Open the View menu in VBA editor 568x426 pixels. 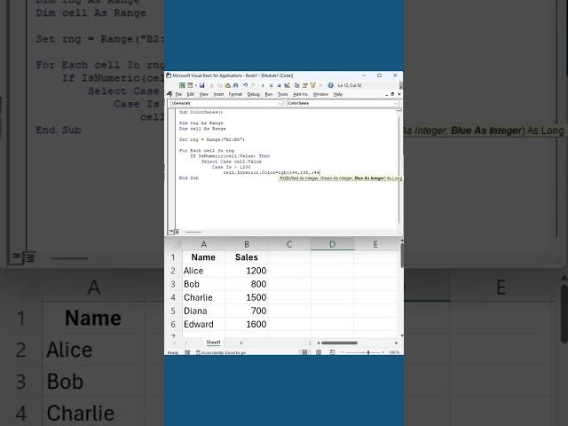(203, 94)
